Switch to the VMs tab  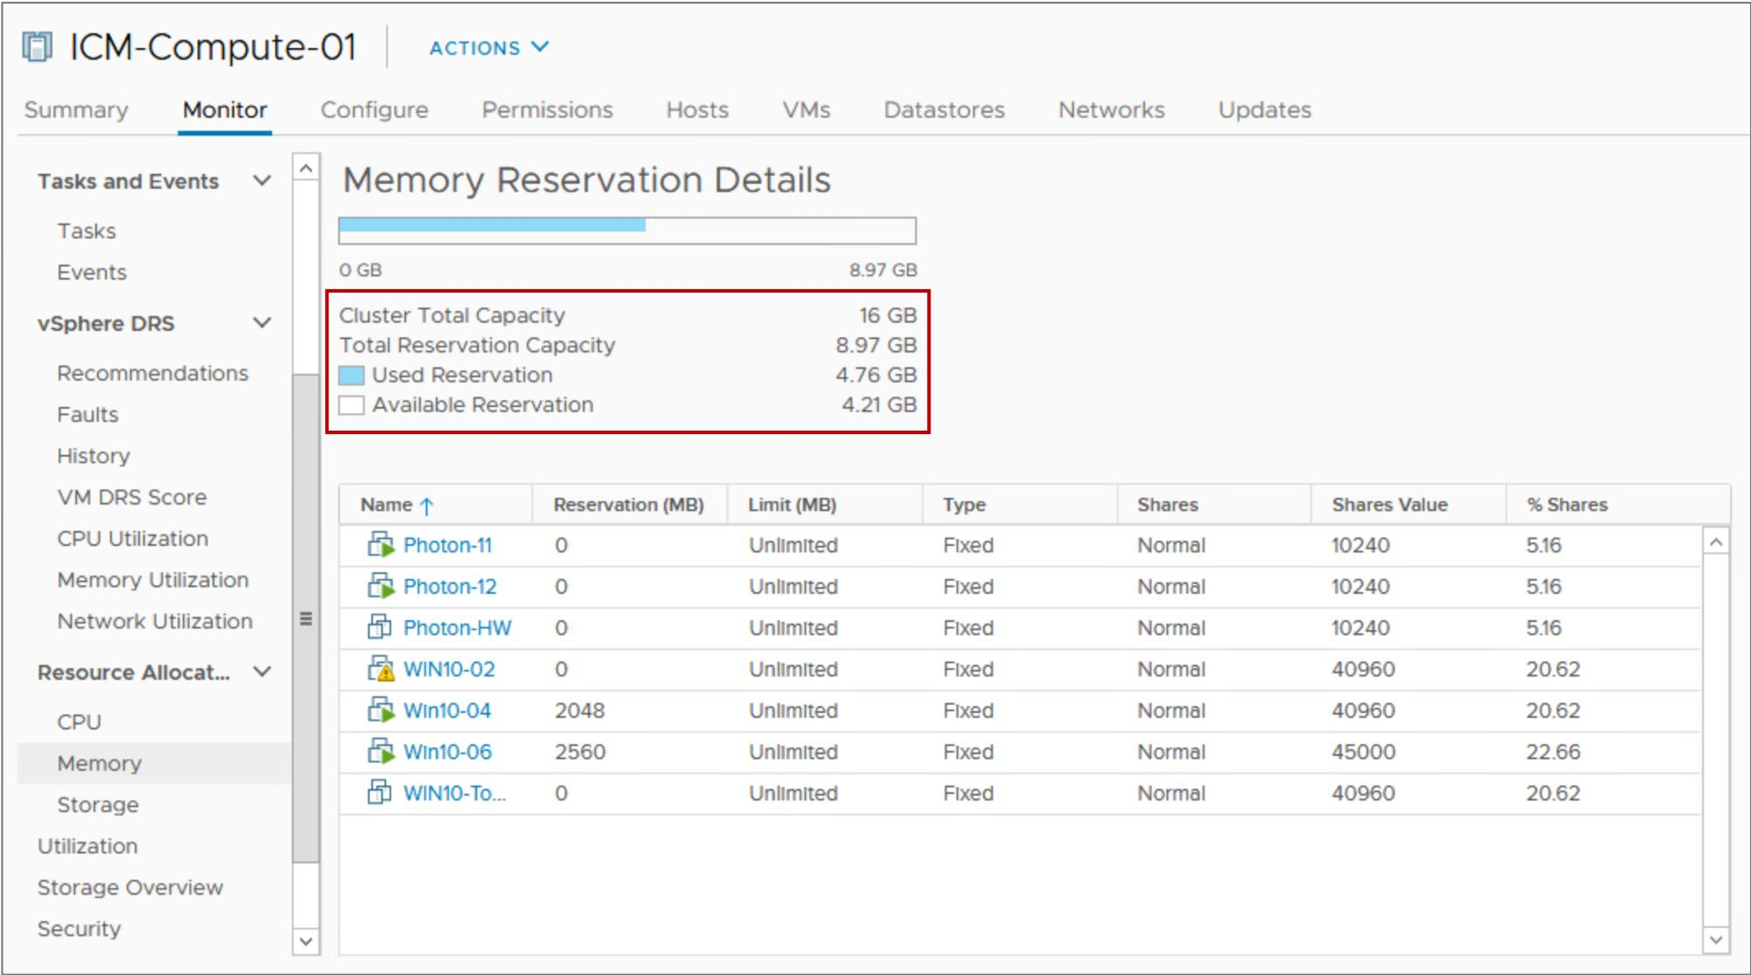pos(806,110)
